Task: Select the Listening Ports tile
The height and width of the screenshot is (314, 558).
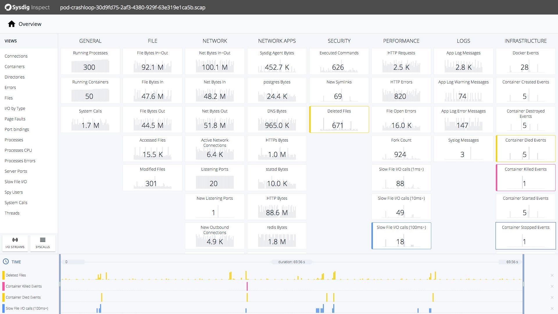Action: (x=214, y=178)
